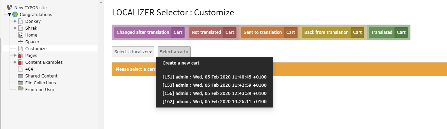Click the Frontend User folder icon
The image size is (447, 129).
point(20,89)
